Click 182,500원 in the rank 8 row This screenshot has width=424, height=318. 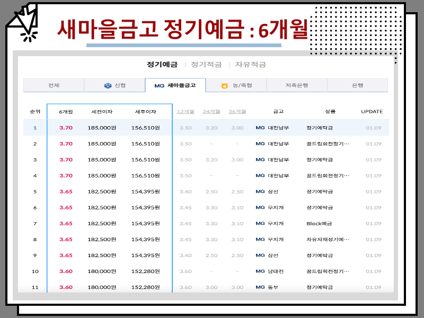102,240
